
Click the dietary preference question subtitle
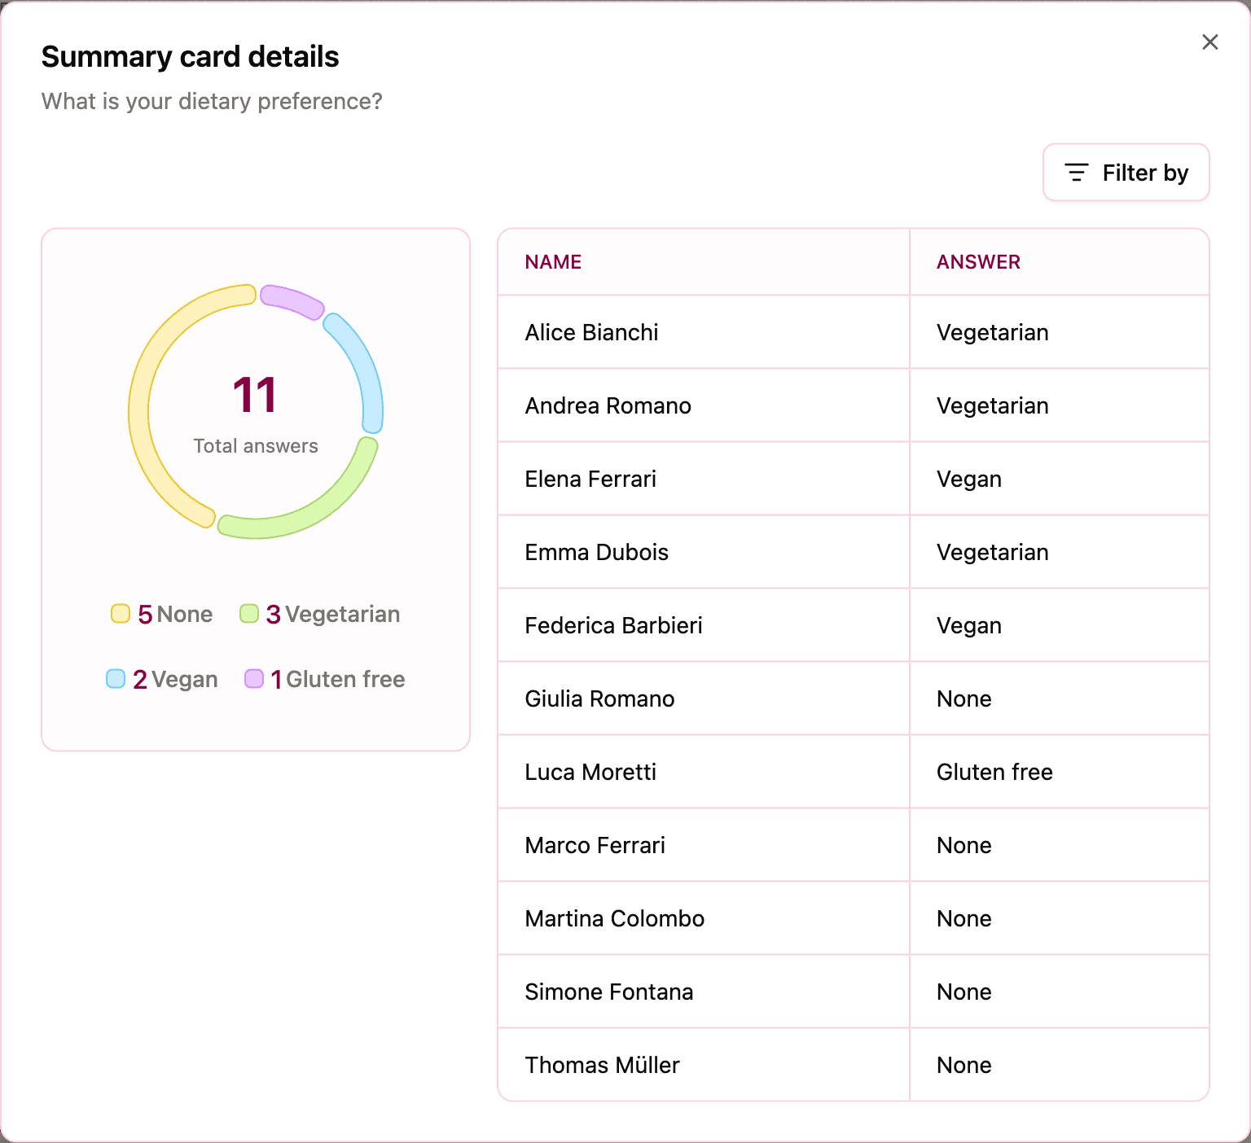[x=212, y=101]
